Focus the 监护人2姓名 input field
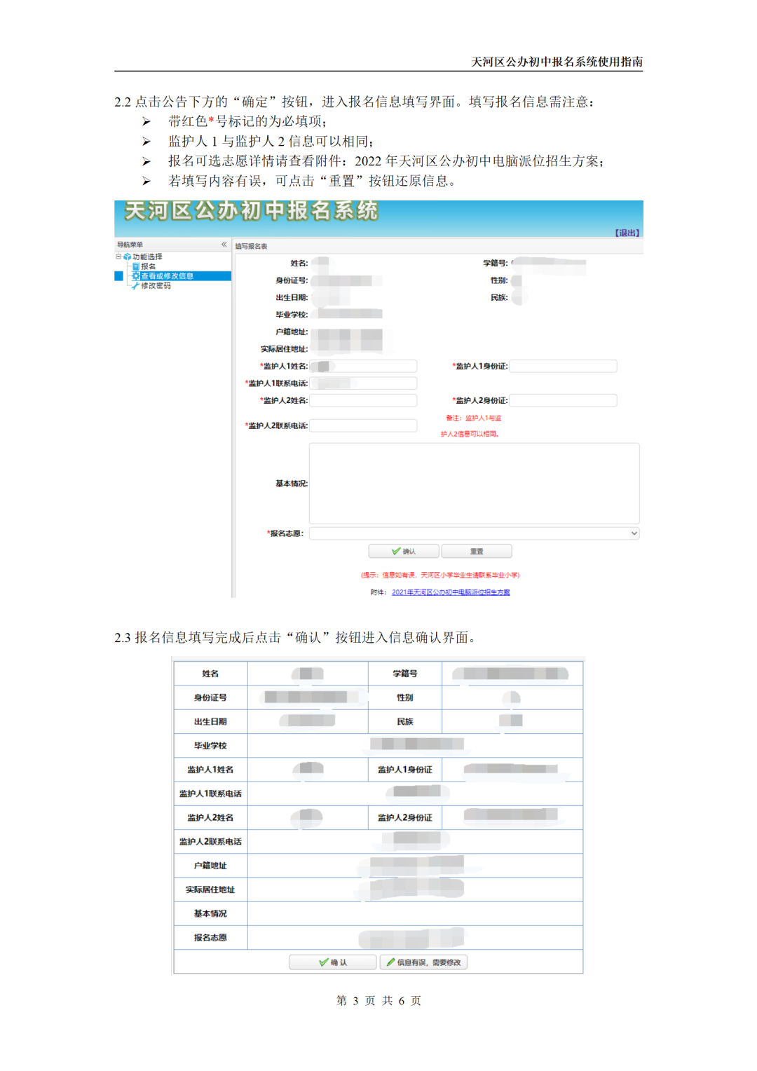Image resolution: width=757 pixels, height=1071 pixels. click(363, 400)
